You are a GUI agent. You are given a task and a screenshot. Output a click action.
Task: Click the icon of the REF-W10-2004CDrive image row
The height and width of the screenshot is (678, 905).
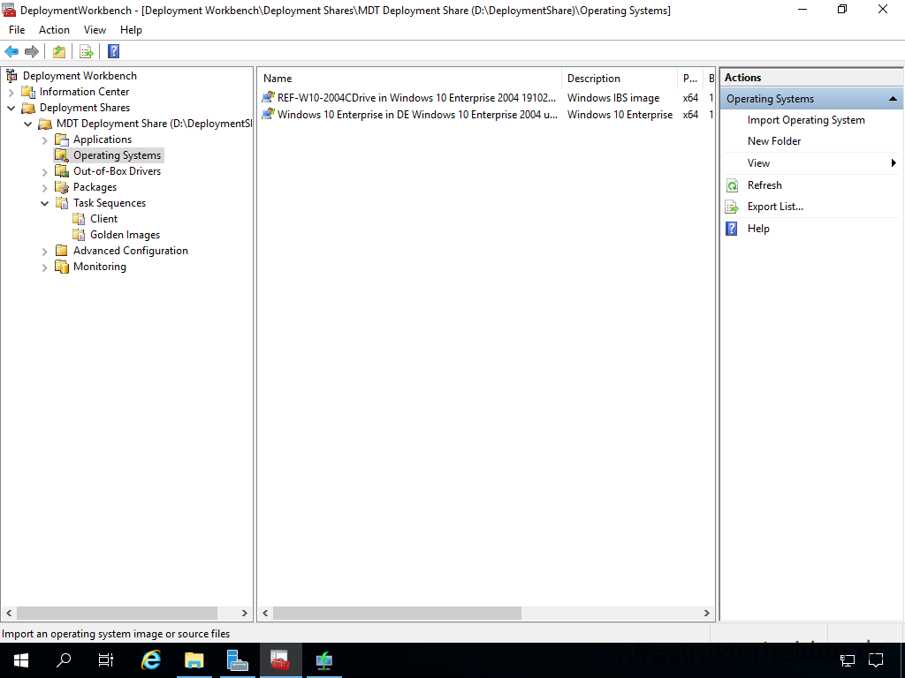pos(269,97)
